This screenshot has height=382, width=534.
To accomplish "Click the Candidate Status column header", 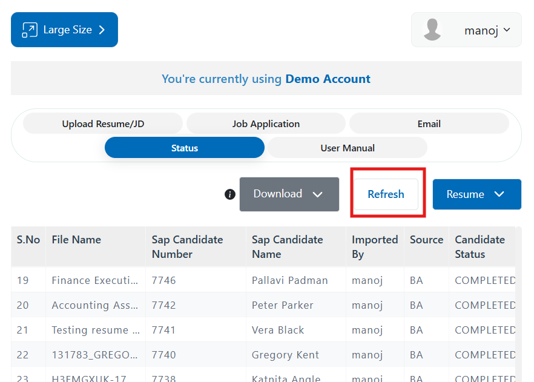I will (x=480, y=246).
